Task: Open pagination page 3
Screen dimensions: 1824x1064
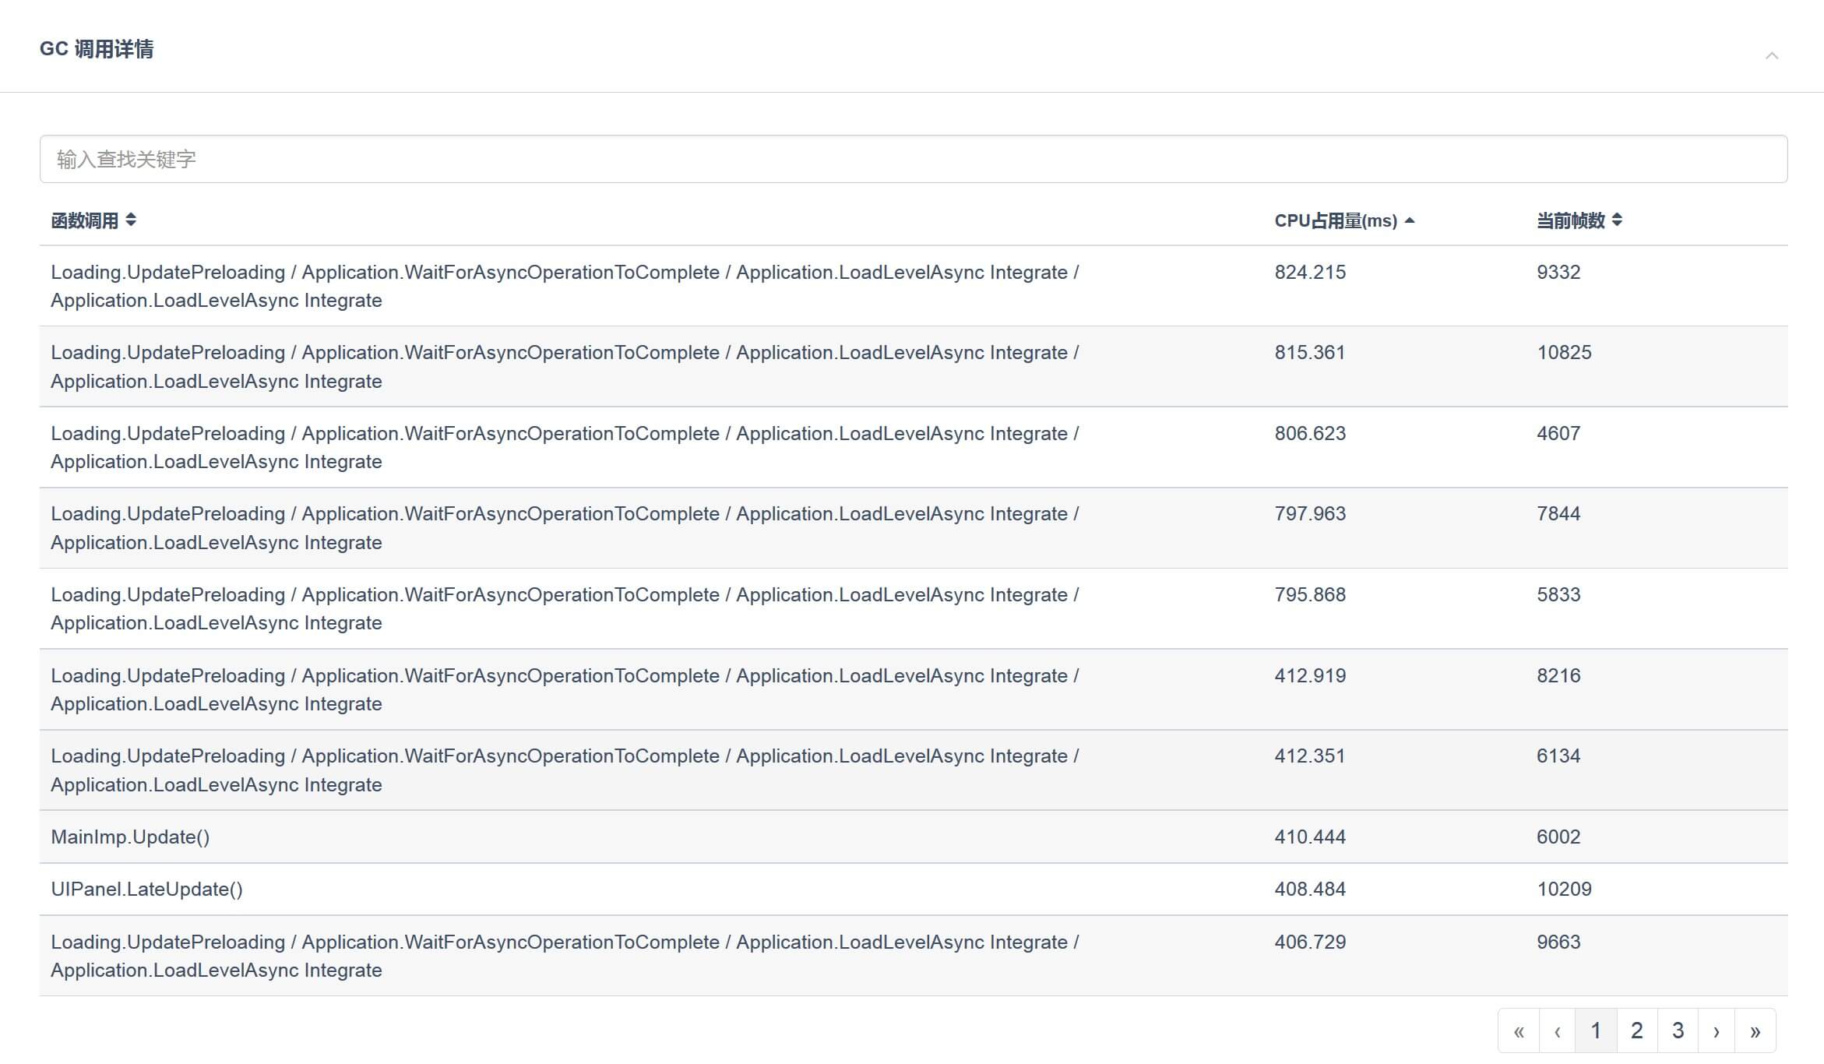Action: [1678, 1031]
